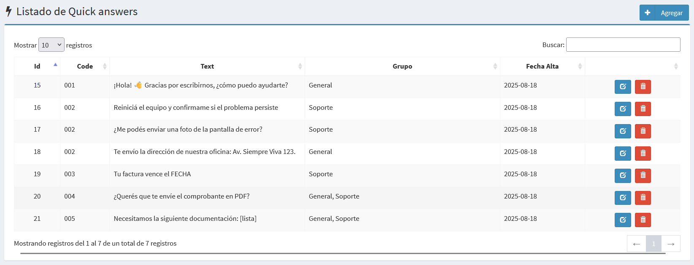Go to next page arrow
Screen dimensions: 694x265
671,244
